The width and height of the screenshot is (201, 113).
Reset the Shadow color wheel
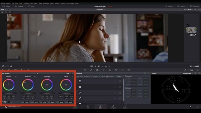click(x=16, y=77)
